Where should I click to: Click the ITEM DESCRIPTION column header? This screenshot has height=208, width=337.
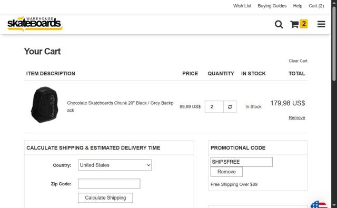tap(51, 74)
